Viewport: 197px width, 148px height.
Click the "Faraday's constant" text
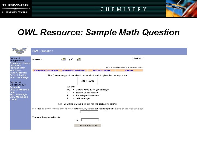pyautogui.click(x=87, y=96)
